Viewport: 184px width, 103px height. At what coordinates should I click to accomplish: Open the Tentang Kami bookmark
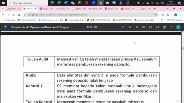[x=9, y=20]
